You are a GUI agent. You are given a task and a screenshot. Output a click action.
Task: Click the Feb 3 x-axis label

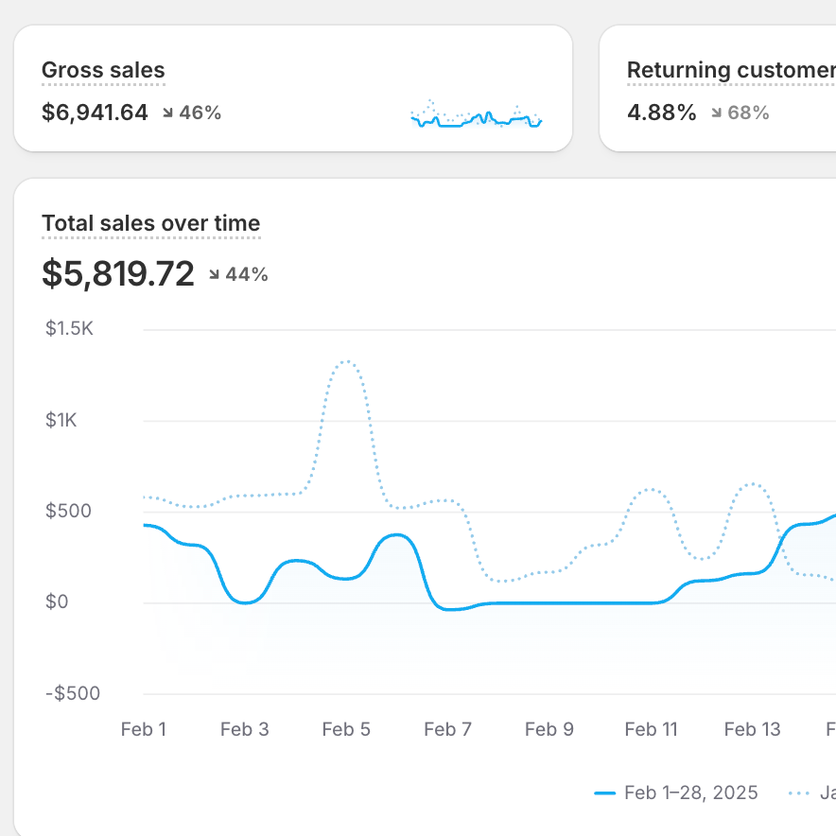click(x=245, y=729)
